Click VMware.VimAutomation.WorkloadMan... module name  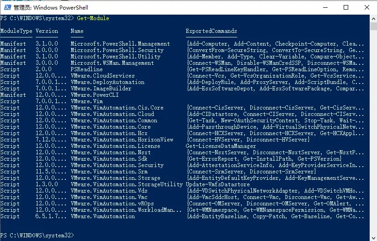tap(126, 210)
